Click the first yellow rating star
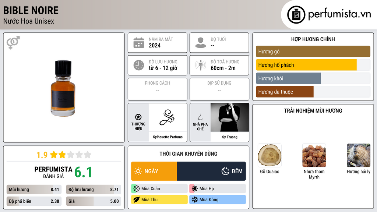This screenshot has height=212, width=377. pos(54,155)
